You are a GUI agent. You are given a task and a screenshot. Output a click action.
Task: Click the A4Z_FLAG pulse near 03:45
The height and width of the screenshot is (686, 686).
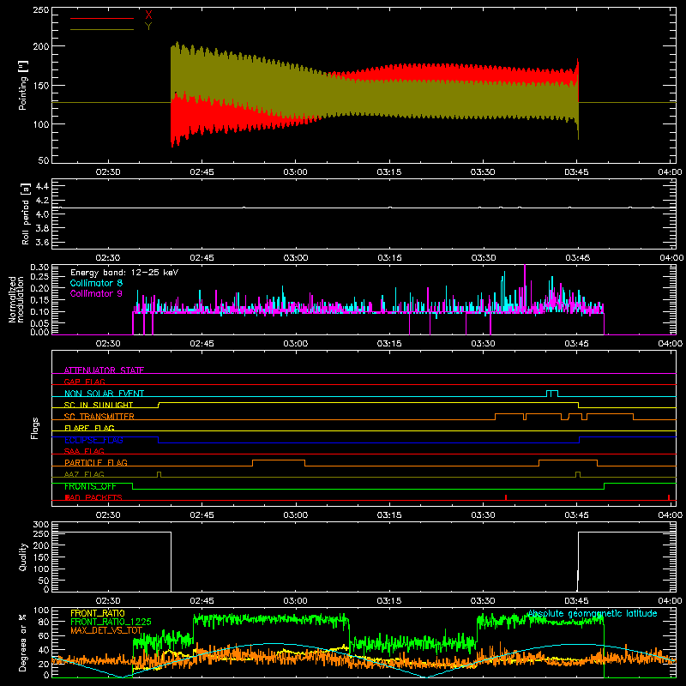click(x=578, y=475)
